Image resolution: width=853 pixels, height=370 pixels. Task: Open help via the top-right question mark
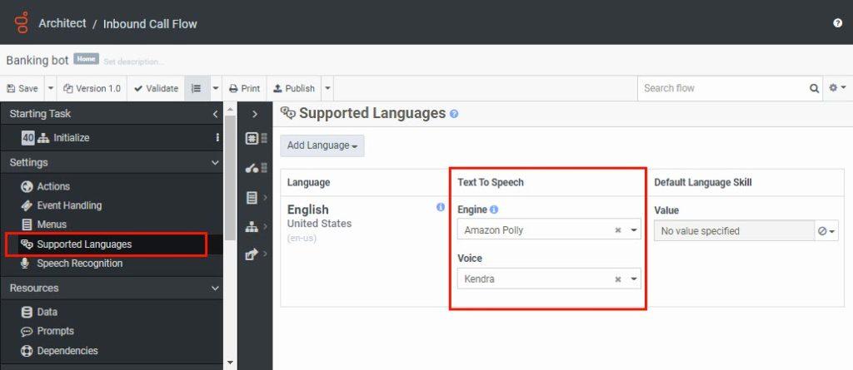[x=837, y=23]
